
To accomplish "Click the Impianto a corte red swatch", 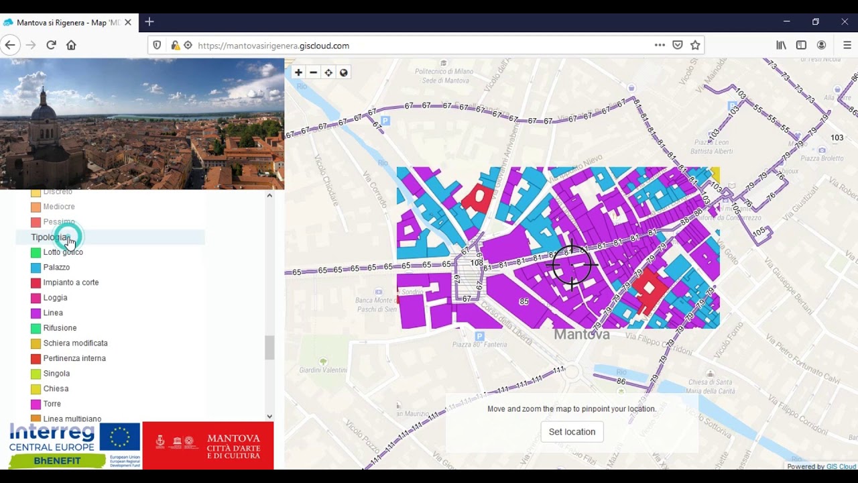I will [x=36, y=282].
